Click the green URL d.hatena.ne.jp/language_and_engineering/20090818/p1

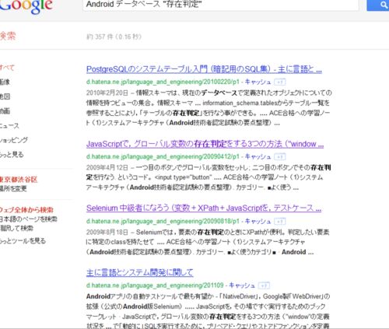[x=163, y=221]
